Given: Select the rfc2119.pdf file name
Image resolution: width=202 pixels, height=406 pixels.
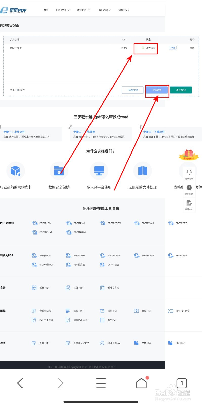Looking at the screenshot, I should [16, 48].
